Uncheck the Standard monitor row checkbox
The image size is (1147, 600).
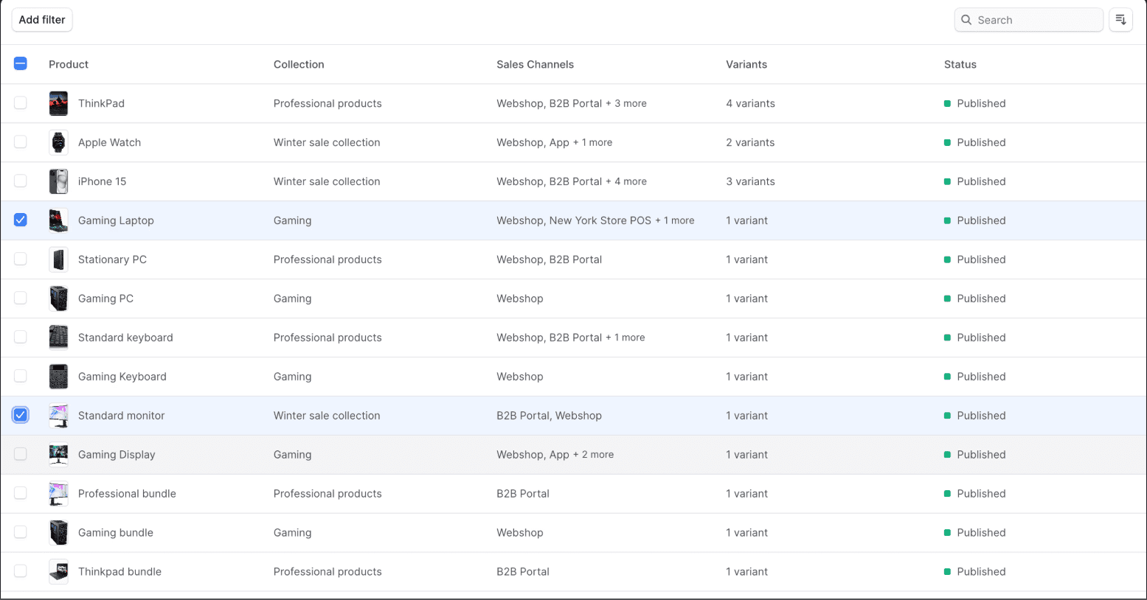pos(20,414)
